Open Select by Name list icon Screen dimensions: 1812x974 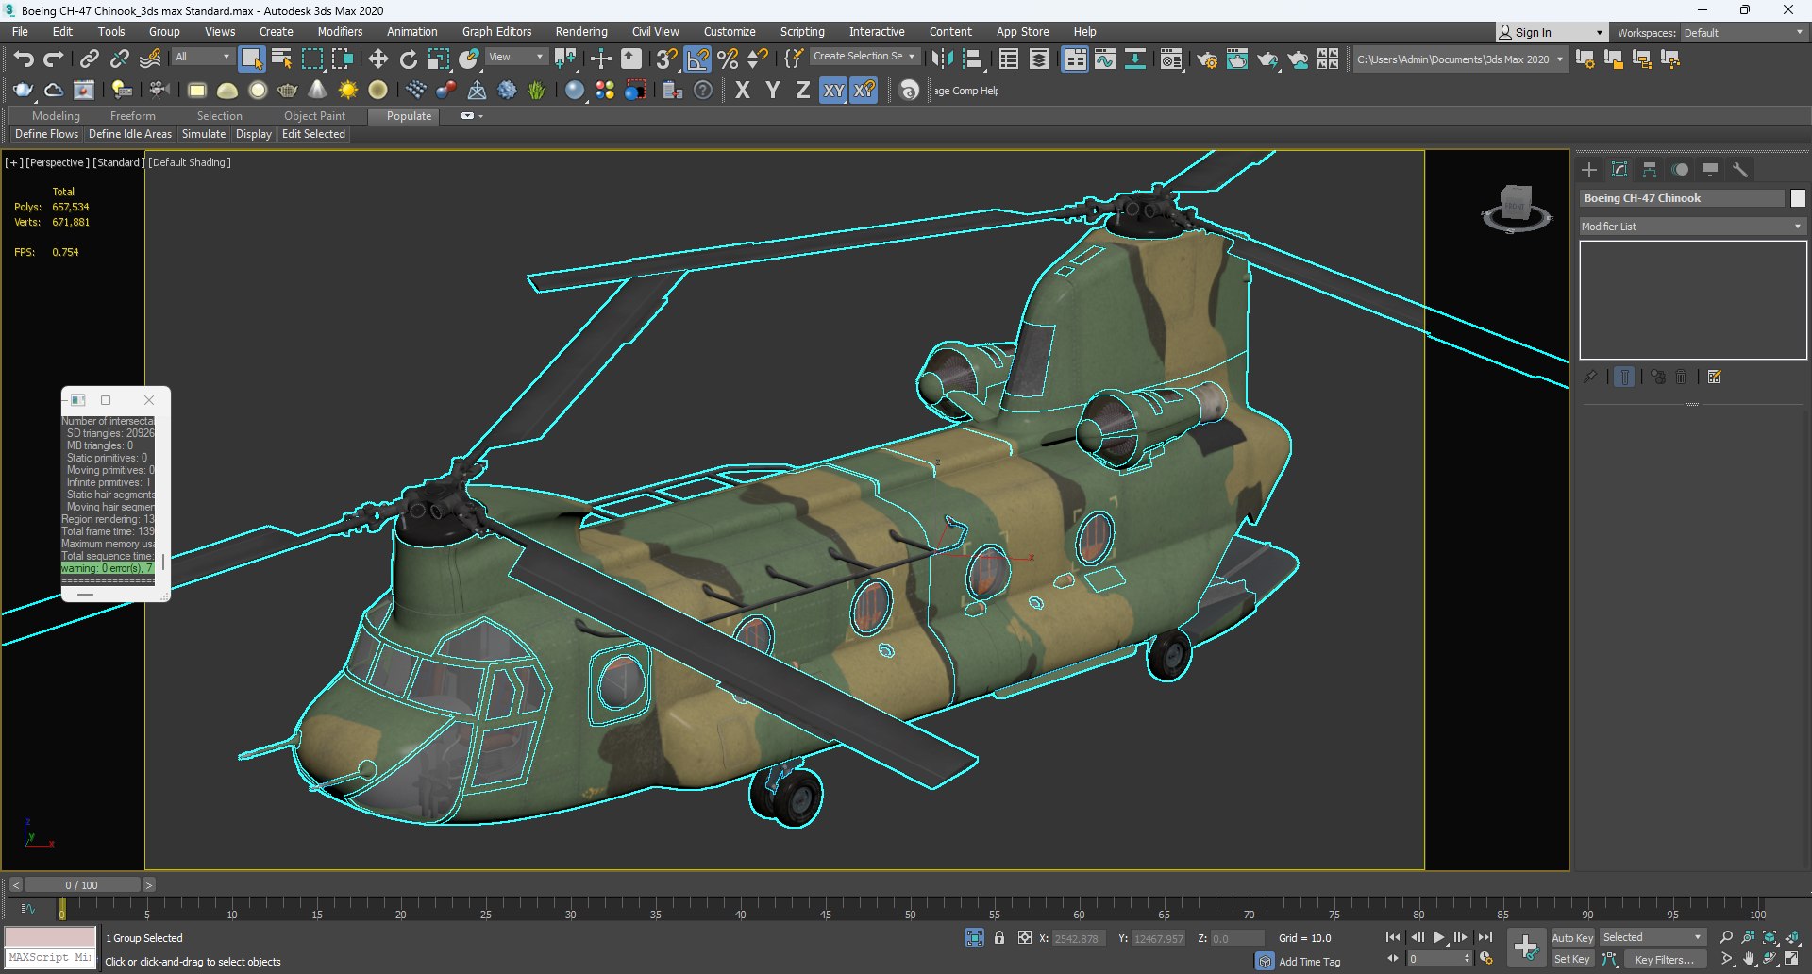click(x=281, y=59)
